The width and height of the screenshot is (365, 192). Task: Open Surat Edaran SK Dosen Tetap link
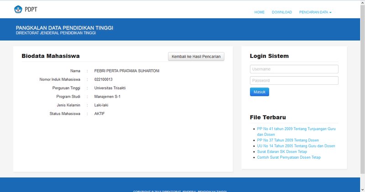tap(282, 151)
